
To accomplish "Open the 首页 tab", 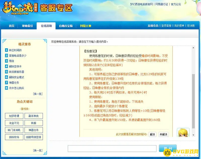I will point(12,26).
